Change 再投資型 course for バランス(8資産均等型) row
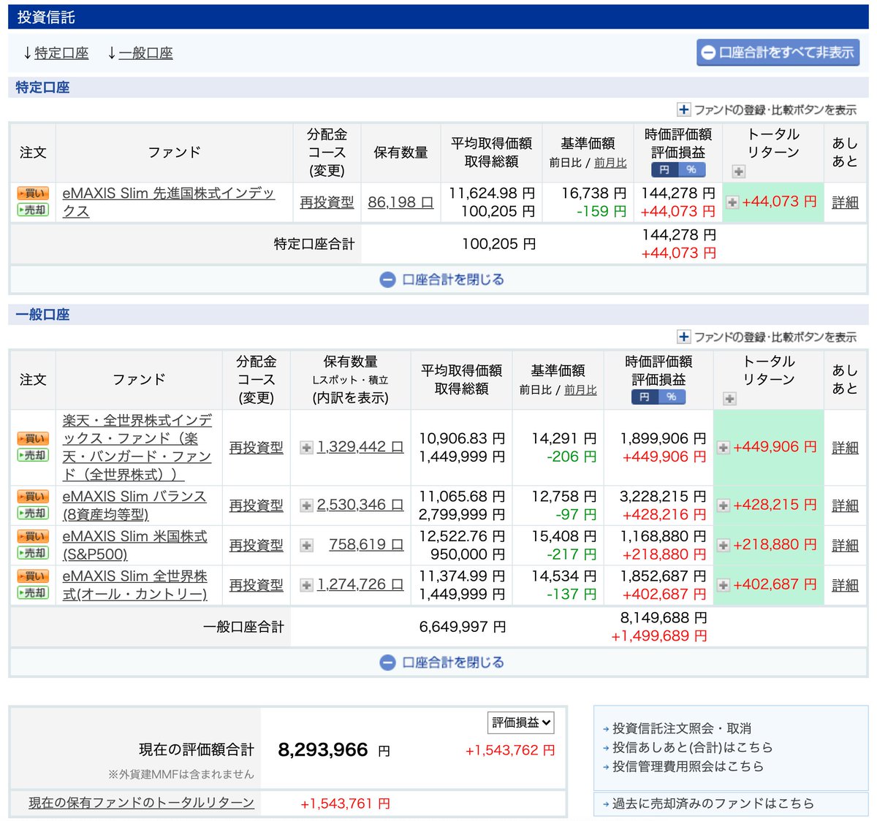Screen dimensions: 877x821 256,505
